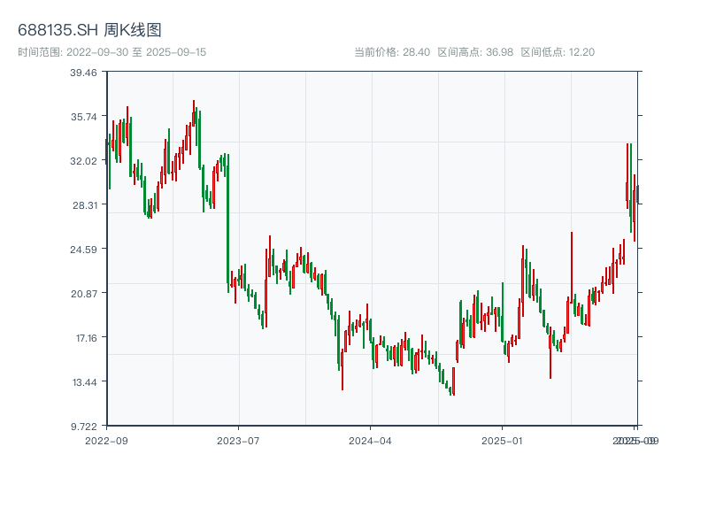Click the 2023-07 x-axis date marker

tap(238, 440)
